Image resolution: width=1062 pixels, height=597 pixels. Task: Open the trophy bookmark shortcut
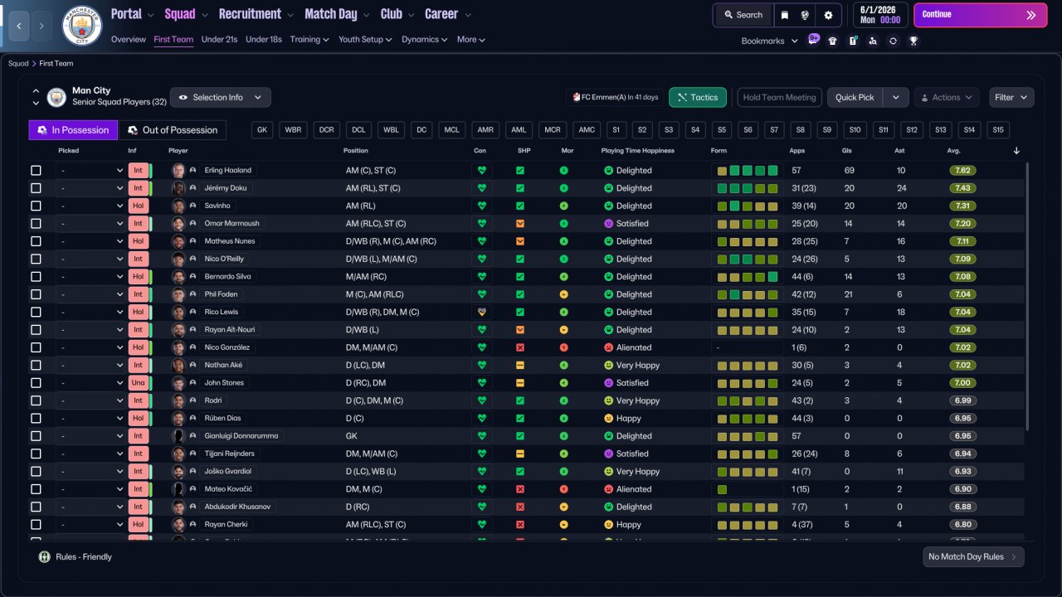click(x=913, y=41)
